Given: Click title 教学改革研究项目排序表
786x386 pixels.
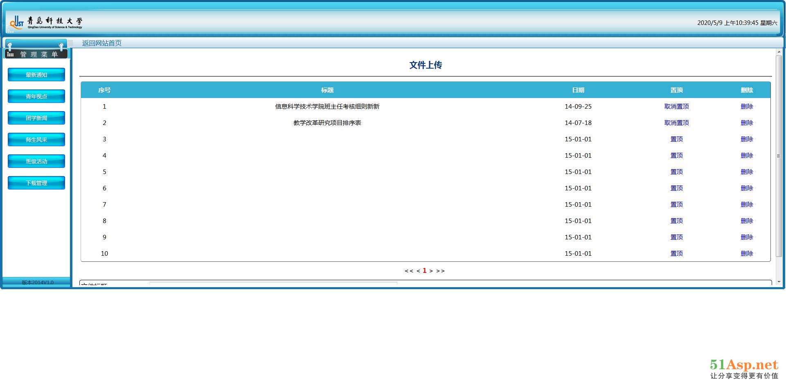Looking at the screenshot, I should 327,123.
